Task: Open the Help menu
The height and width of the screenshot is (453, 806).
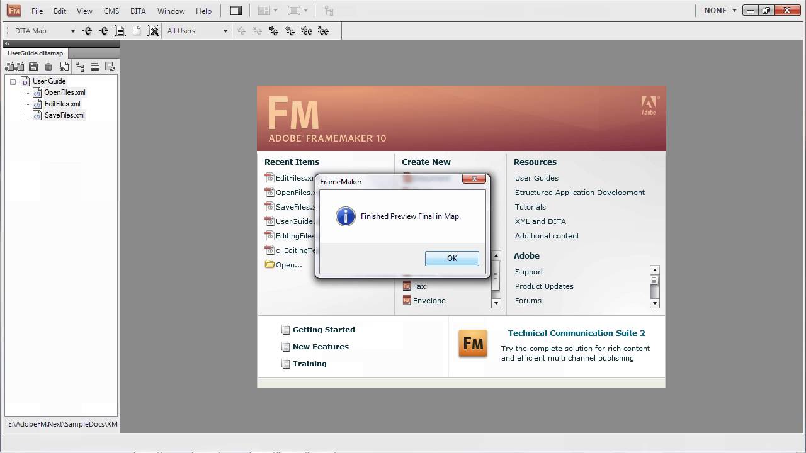Action: coord(203,11)
